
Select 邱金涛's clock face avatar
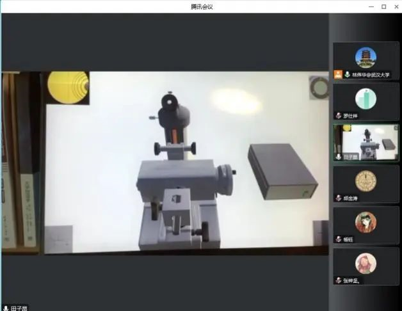(366, 181)
